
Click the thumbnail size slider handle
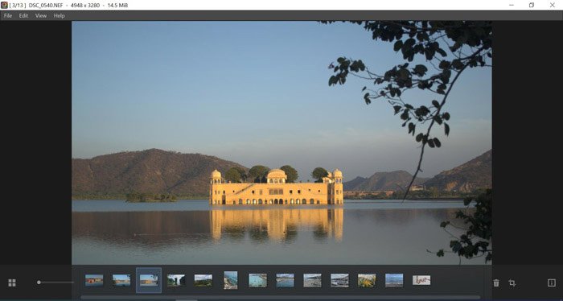click(x=39, y=282)
